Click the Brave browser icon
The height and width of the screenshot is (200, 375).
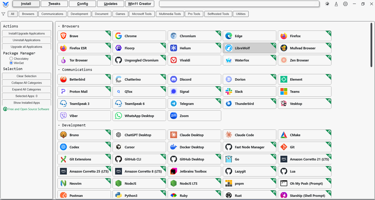point(63,36)
